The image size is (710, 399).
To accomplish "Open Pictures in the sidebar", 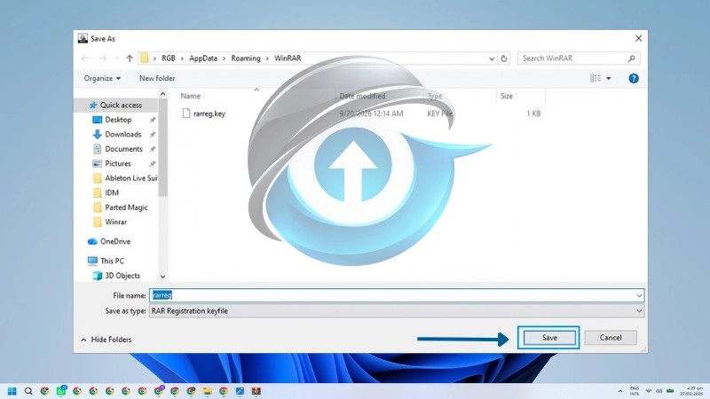I will [118, 163].
